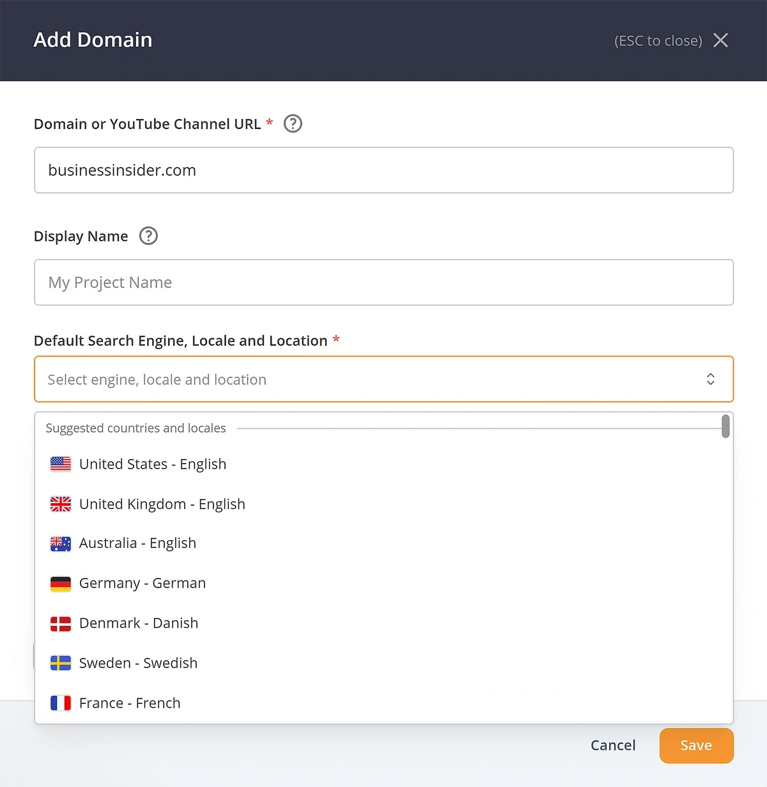767x787 pixels.
Task: Click the Australia flag icon
Action: [61, 543]
